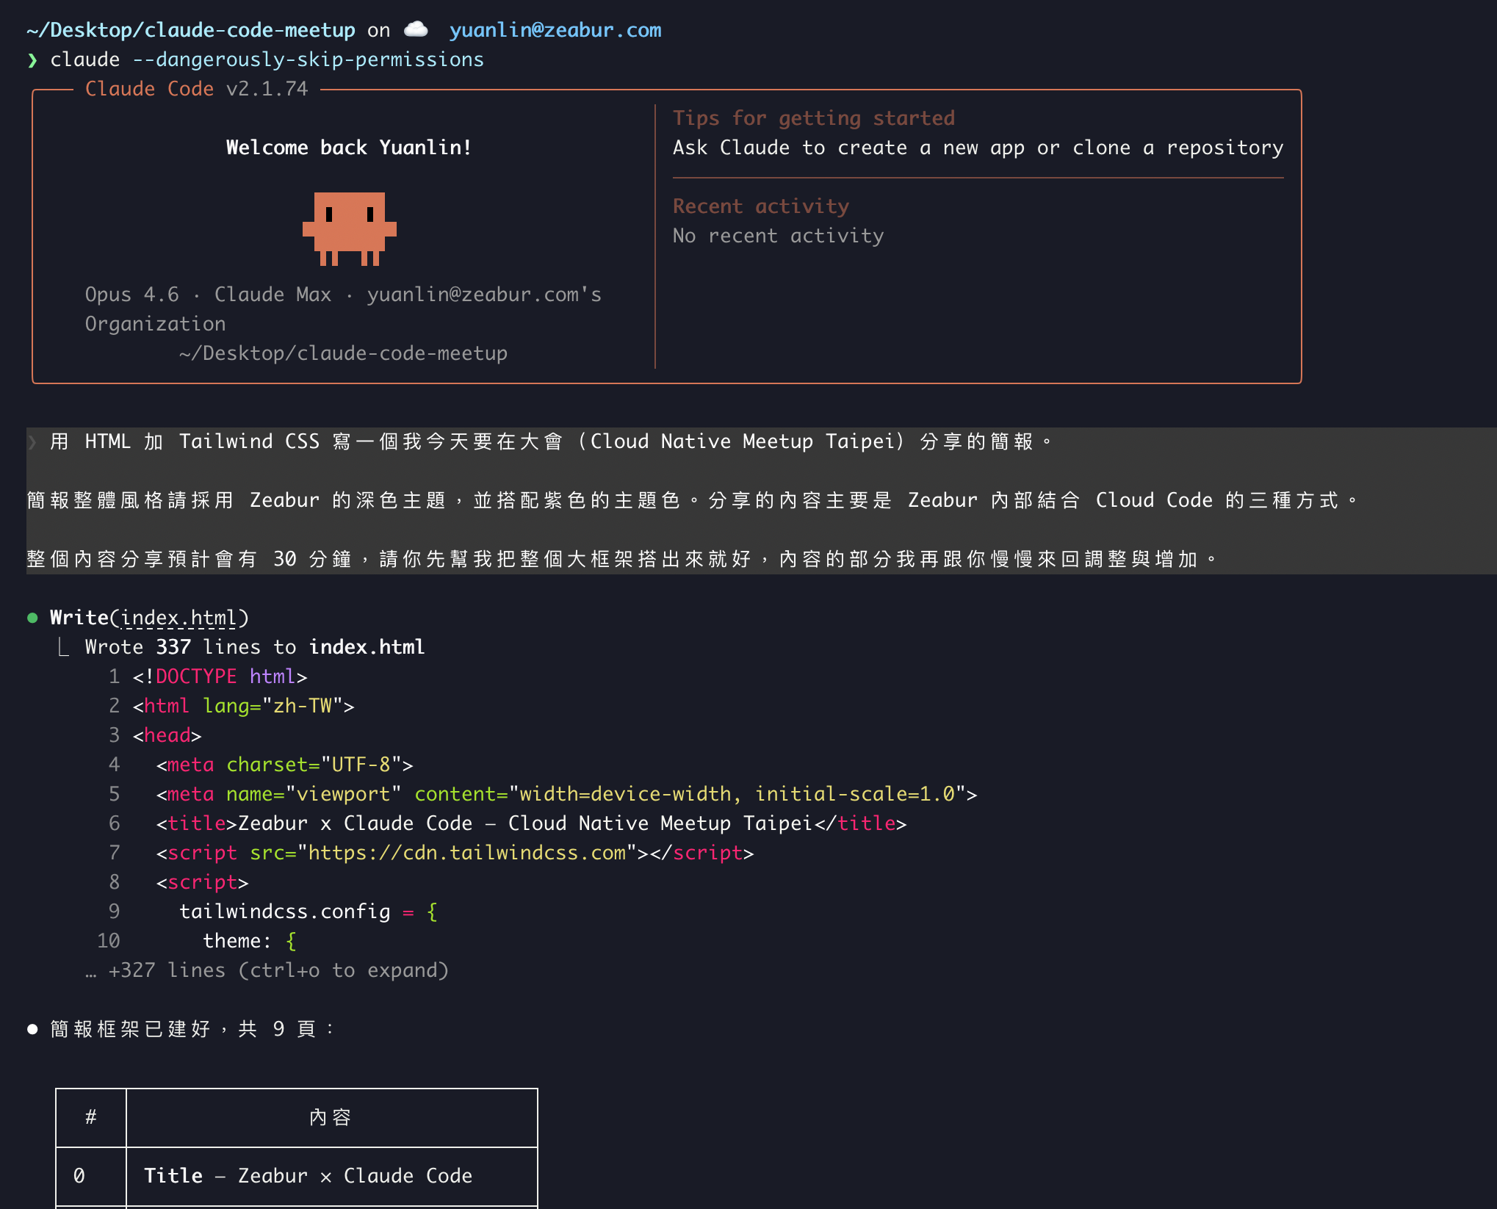Click the orange Claude pixel mascot icon
The width and height of the screenshot is (1497, 1209).
pyautogui.click(x=350, y=228)
